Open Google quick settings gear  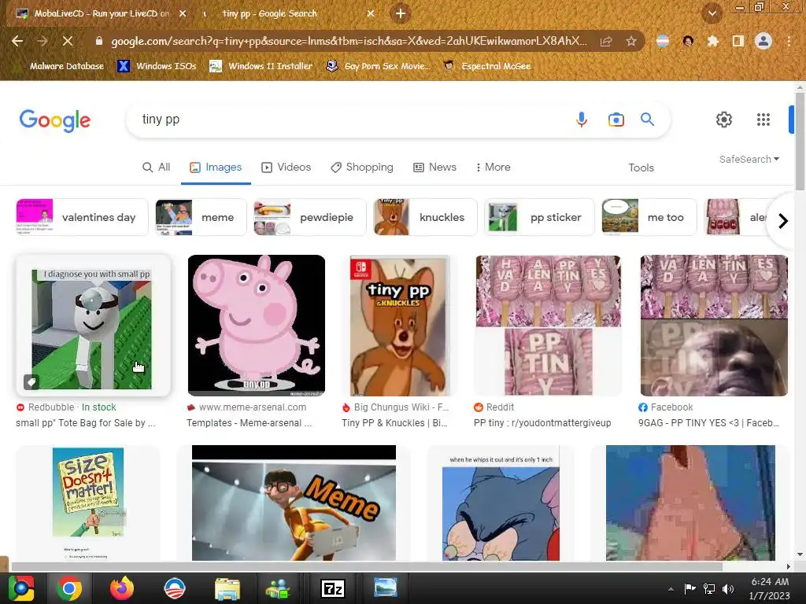click(x=724, y=120)
